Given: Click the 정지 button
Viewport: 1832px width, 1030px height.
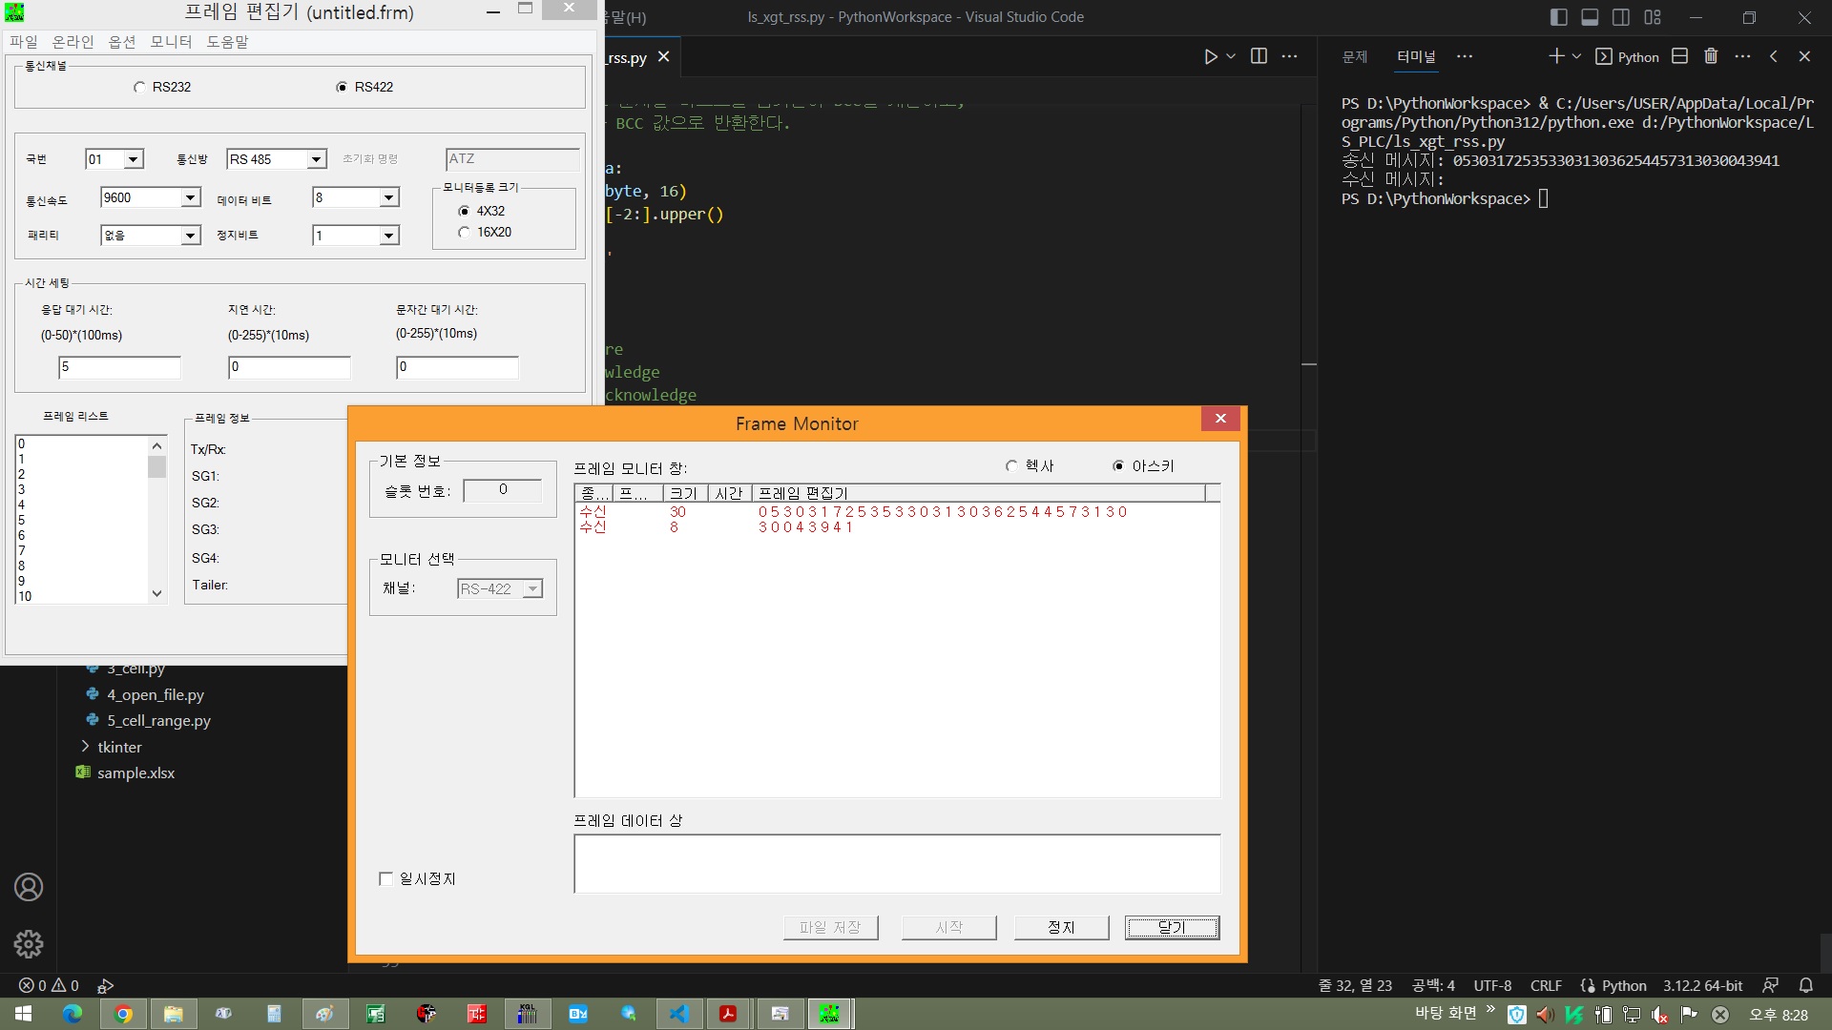Looking at the screenshot, I should [x=1061, y=927].
